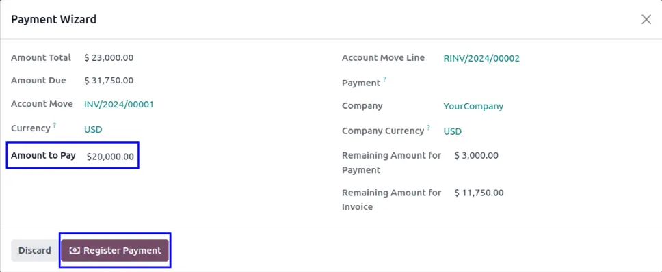Open help tooltip next to Currency
This screenshot has width=662, height=272.
[55, 125]
